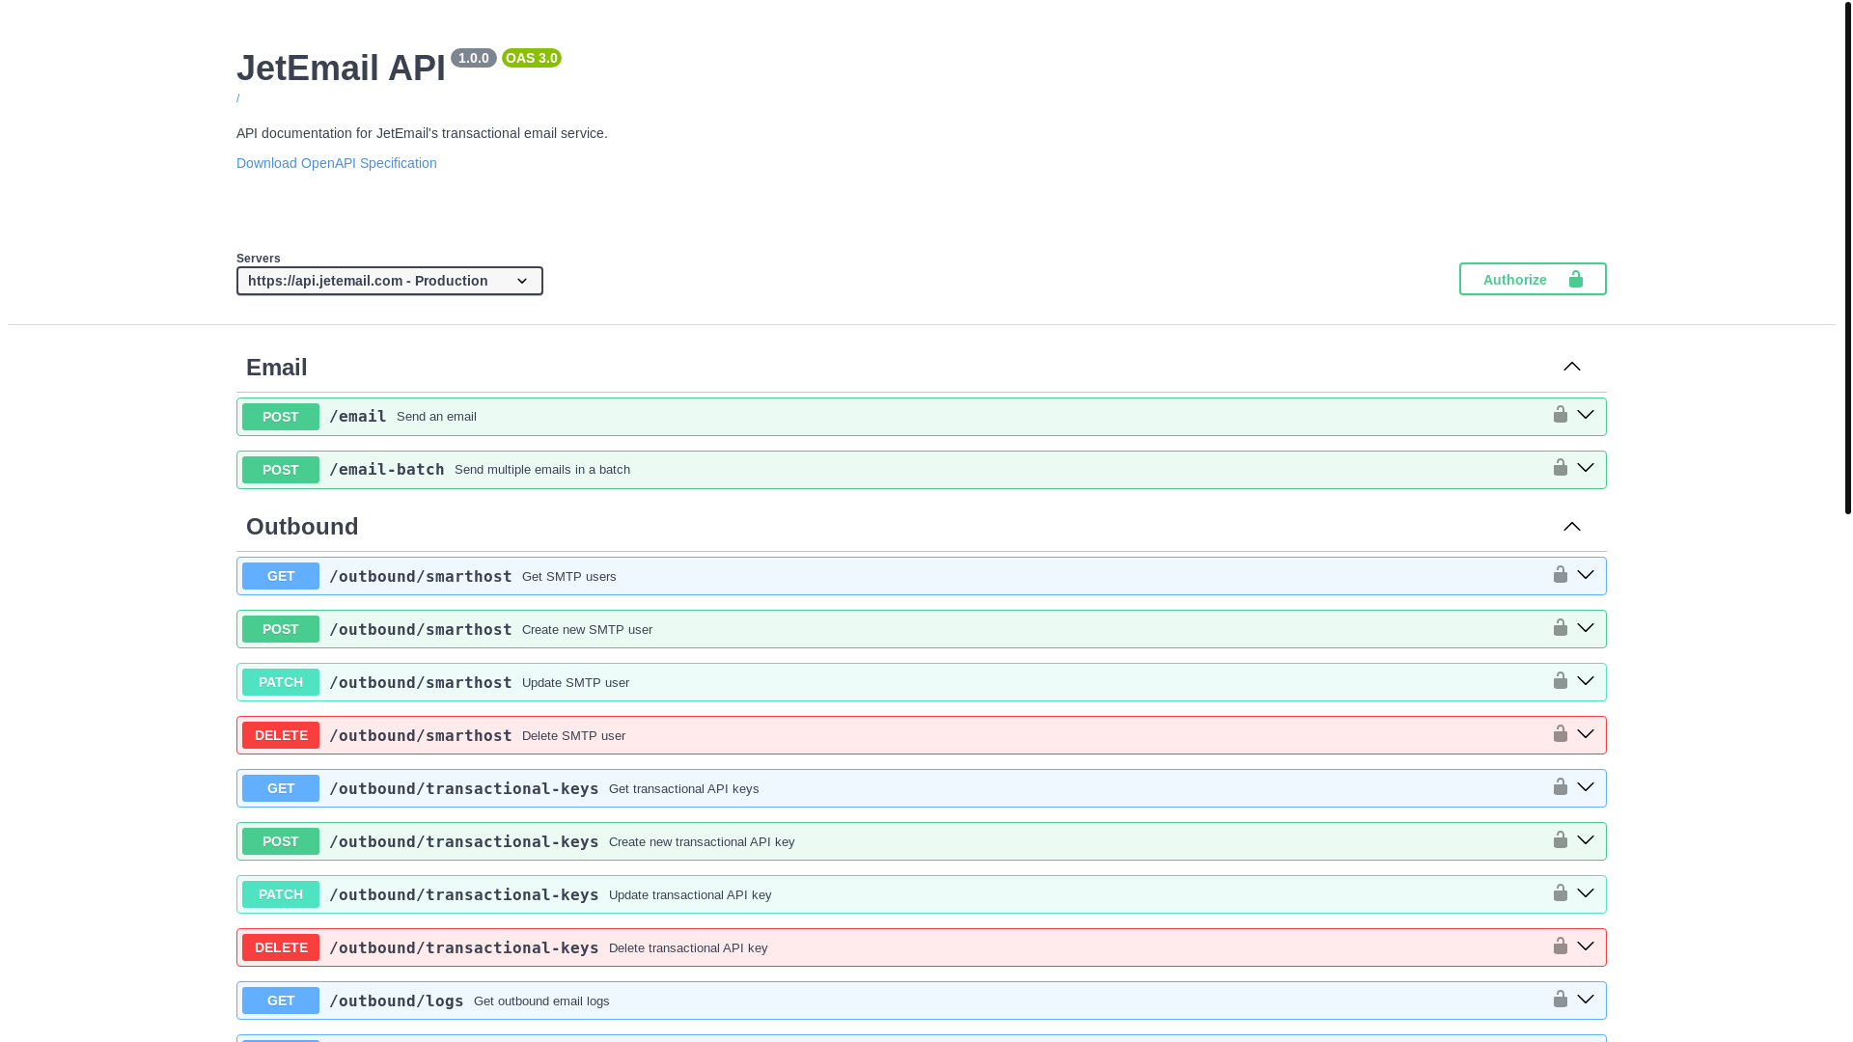Click lock icon on GET /outbound/logs row
1853x1042 pixels.
tap(1561, 999)
